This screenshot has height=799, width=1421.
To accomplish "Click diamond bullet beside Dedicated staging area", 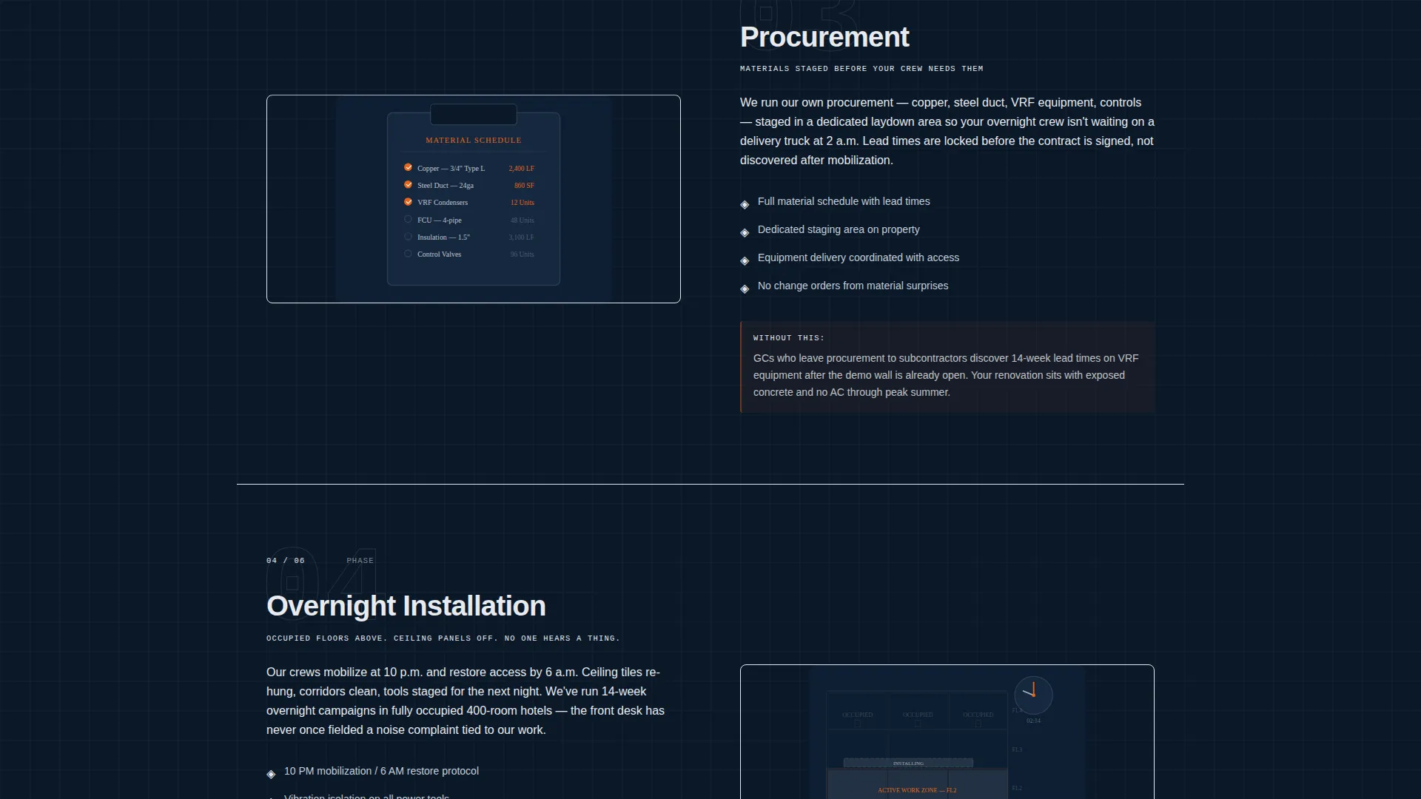I will [x=745, y=233].
